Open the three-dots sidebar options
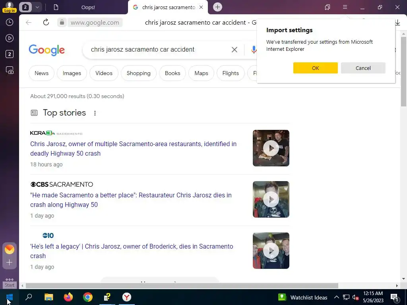Screen dimensions: 407x305 click(x=10, y=279)
